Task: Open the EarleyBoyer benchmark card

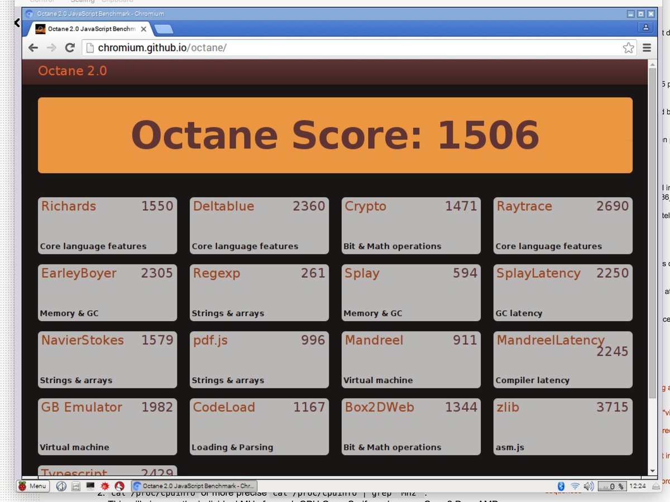Action: (x=107, y=293)
